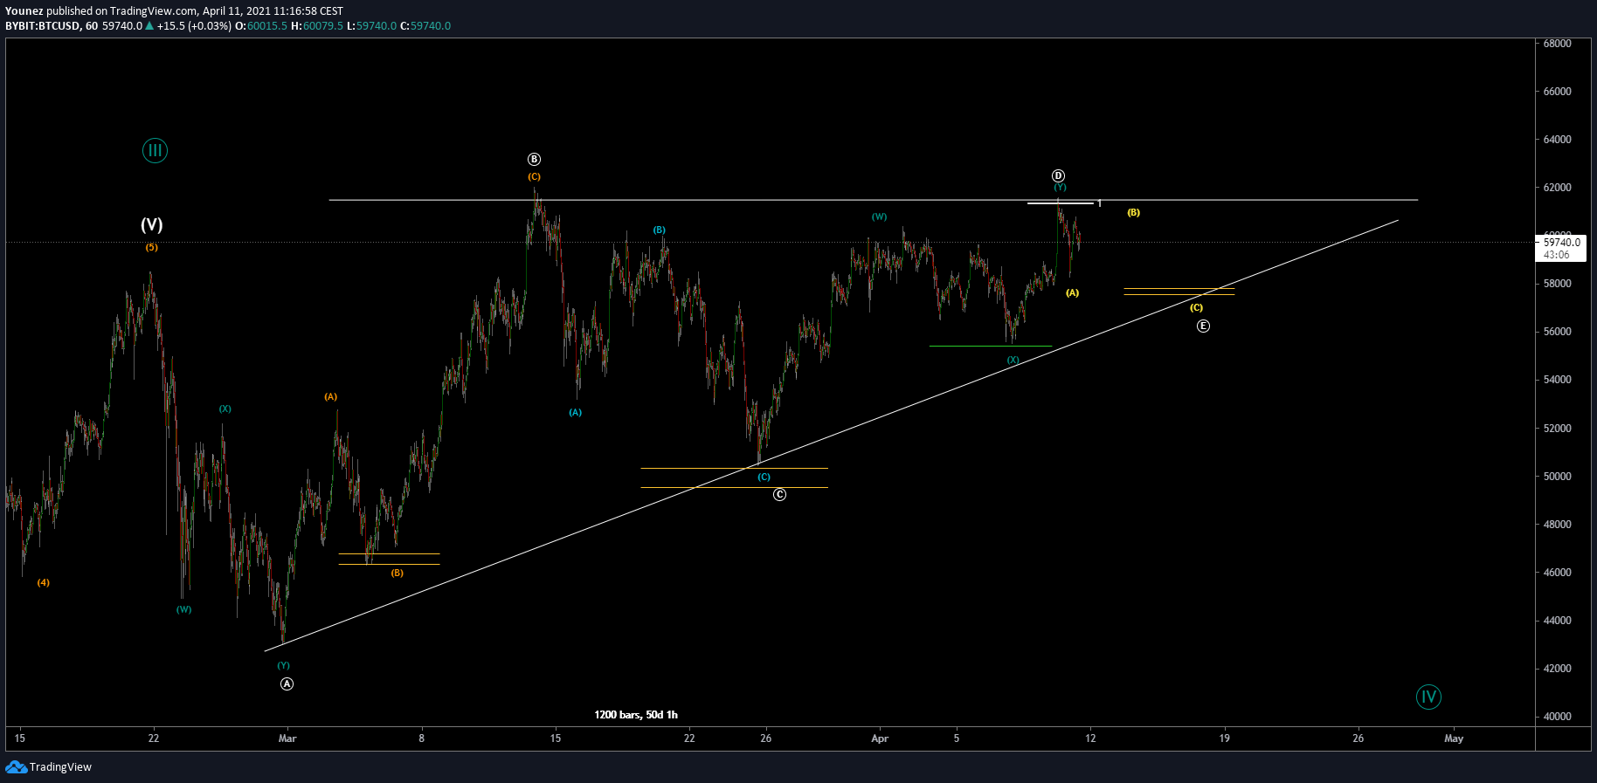Click the circled B wave marker

pos(534,160)
